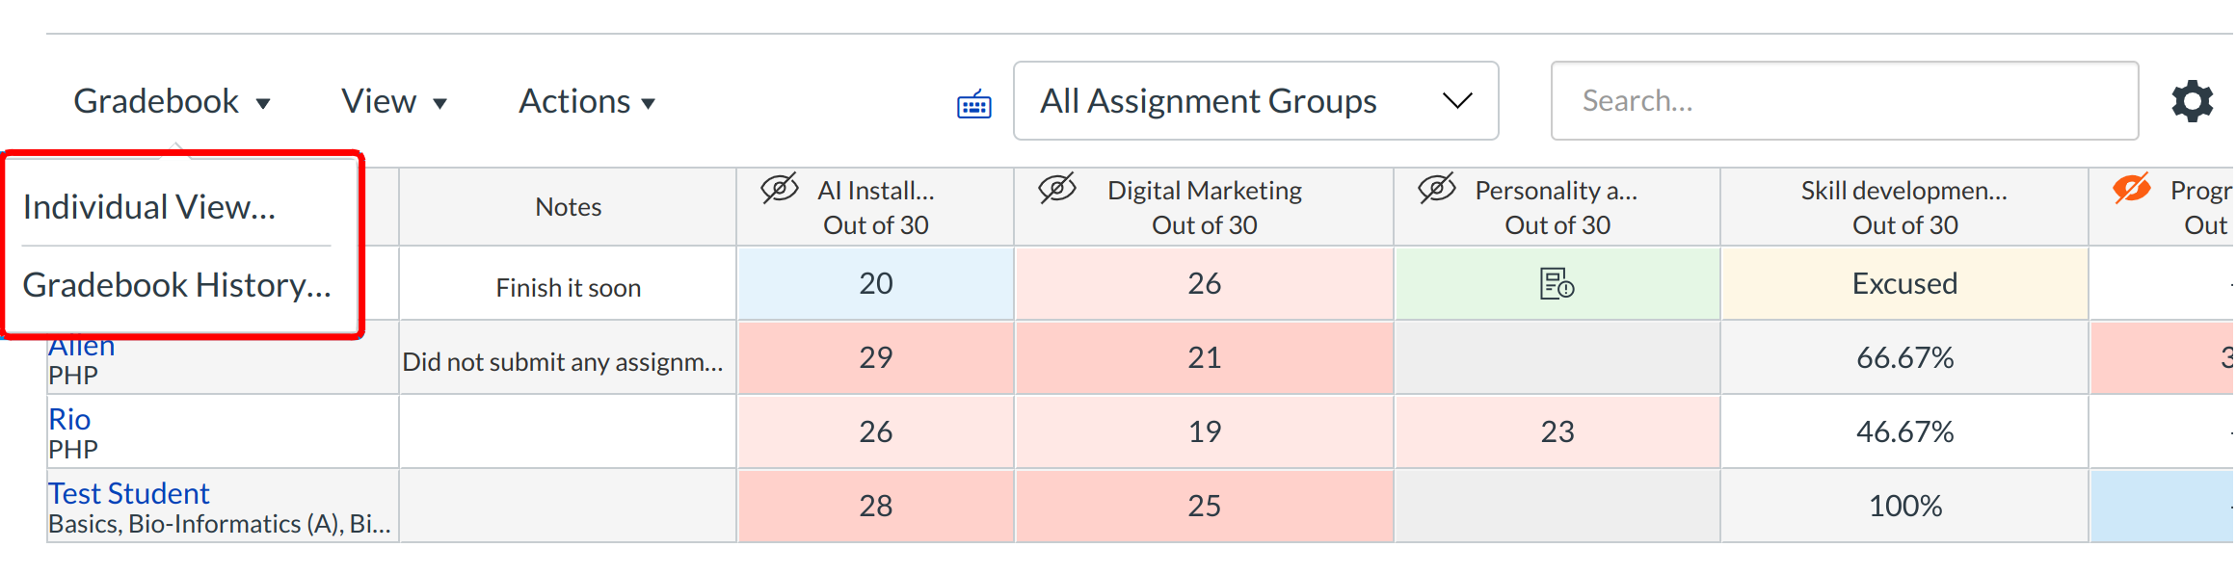
Task: Open keyboard shortcuts icon
Action: 973,103
